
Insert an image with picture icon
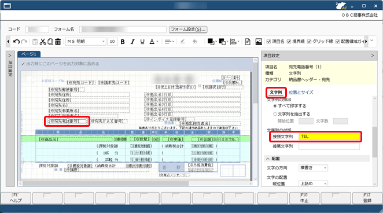tap(259, 42)
